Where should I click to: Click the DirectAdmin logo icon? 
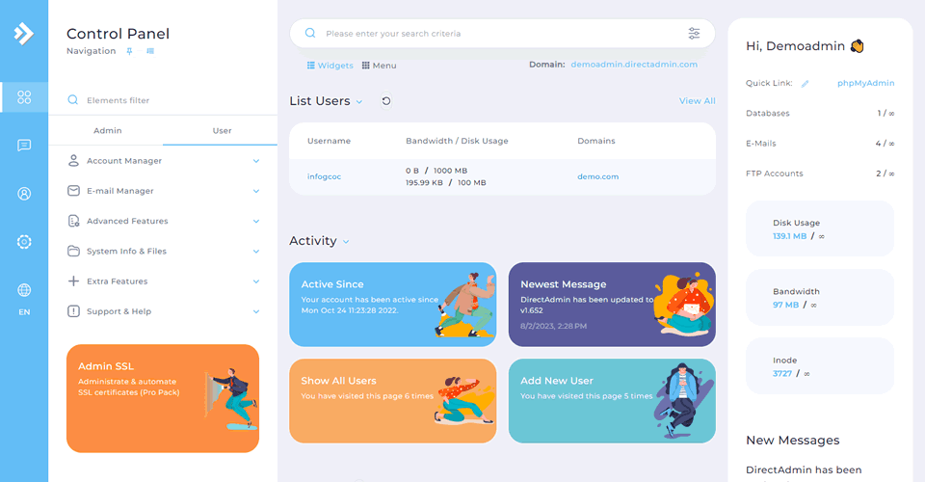click(23, 34)
